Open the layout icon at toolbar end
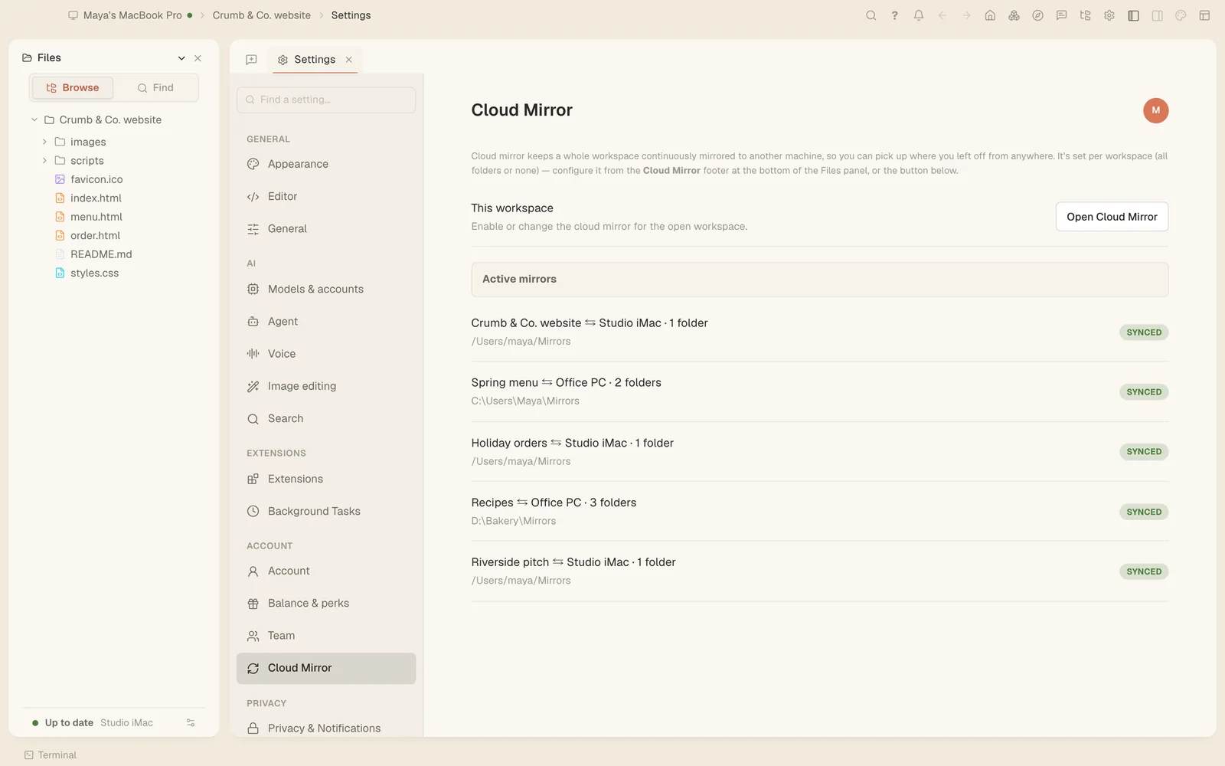The width and height of the screenshot is (1225, 766). [1204, 15]
